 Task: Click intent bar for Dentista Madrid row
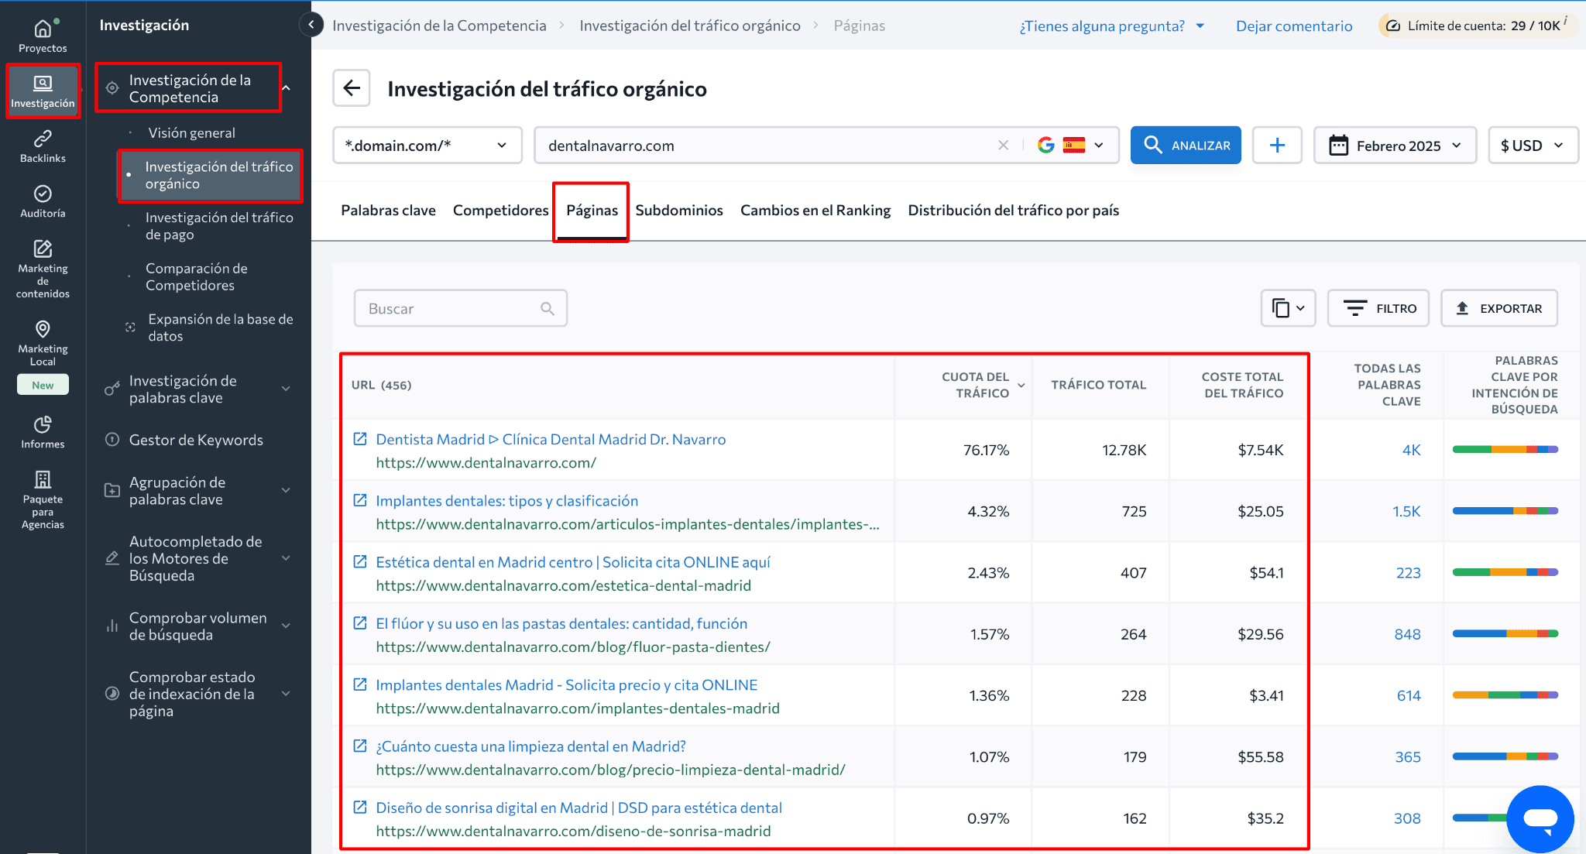pyautogui.click(x=1505, y=450)
